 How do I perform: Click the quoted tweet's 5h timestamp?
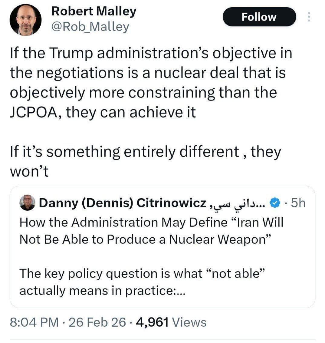coord(297,203)
